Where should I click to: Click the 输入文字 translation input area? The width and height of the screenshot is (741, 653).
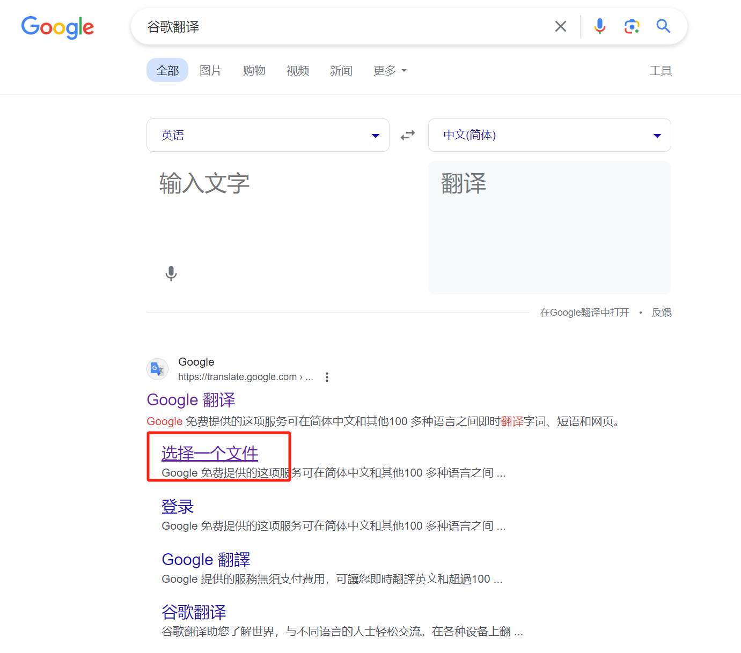coord(268,227)
